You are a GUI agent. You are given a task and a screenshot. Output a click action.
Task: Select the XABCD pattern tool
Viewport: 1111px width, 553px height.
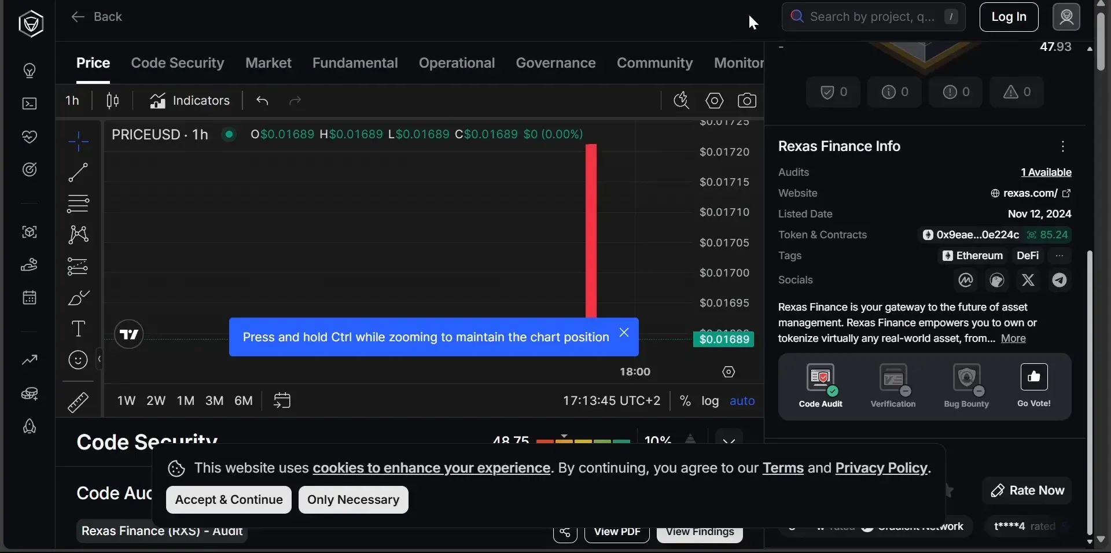78,235
